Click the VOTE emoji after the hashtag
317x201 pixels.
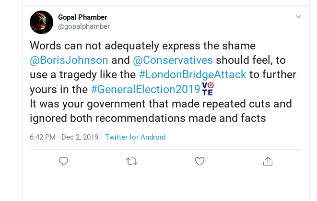pos(208,89)
